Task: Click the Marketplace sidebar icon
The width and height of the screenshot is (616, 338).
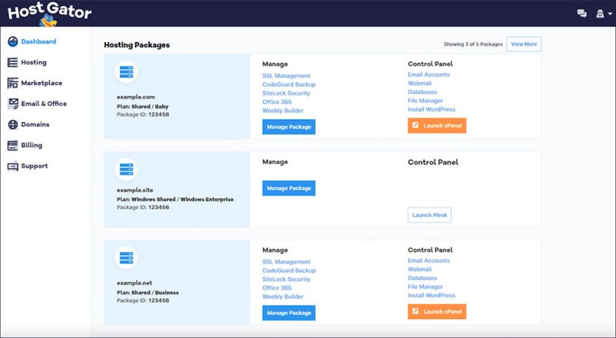Action: (13, 83)
